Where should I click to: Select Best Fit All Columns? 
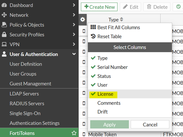pyautogui.click(x=118, y=27)
